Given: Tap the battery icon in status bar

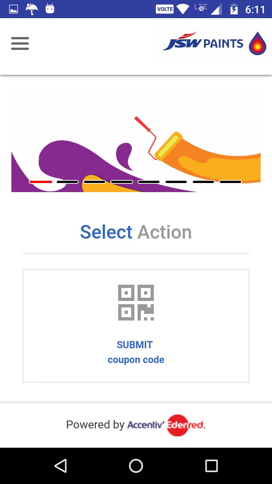Looking at the screenshot, I should coord(234,9).
